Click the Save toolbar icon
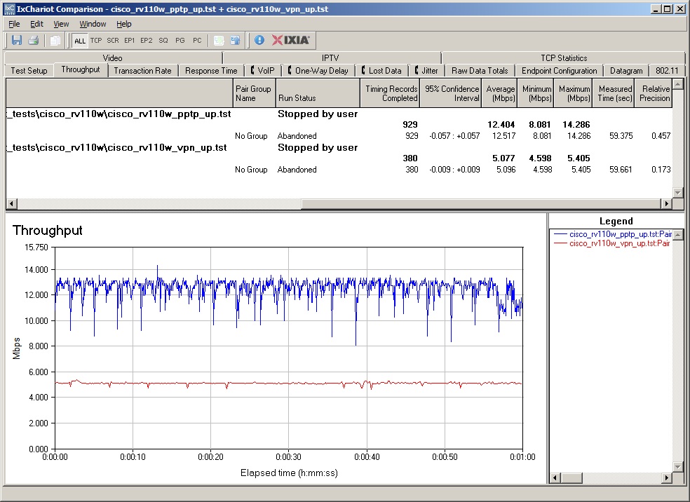The image size is (690, 502). click(17, 41)
